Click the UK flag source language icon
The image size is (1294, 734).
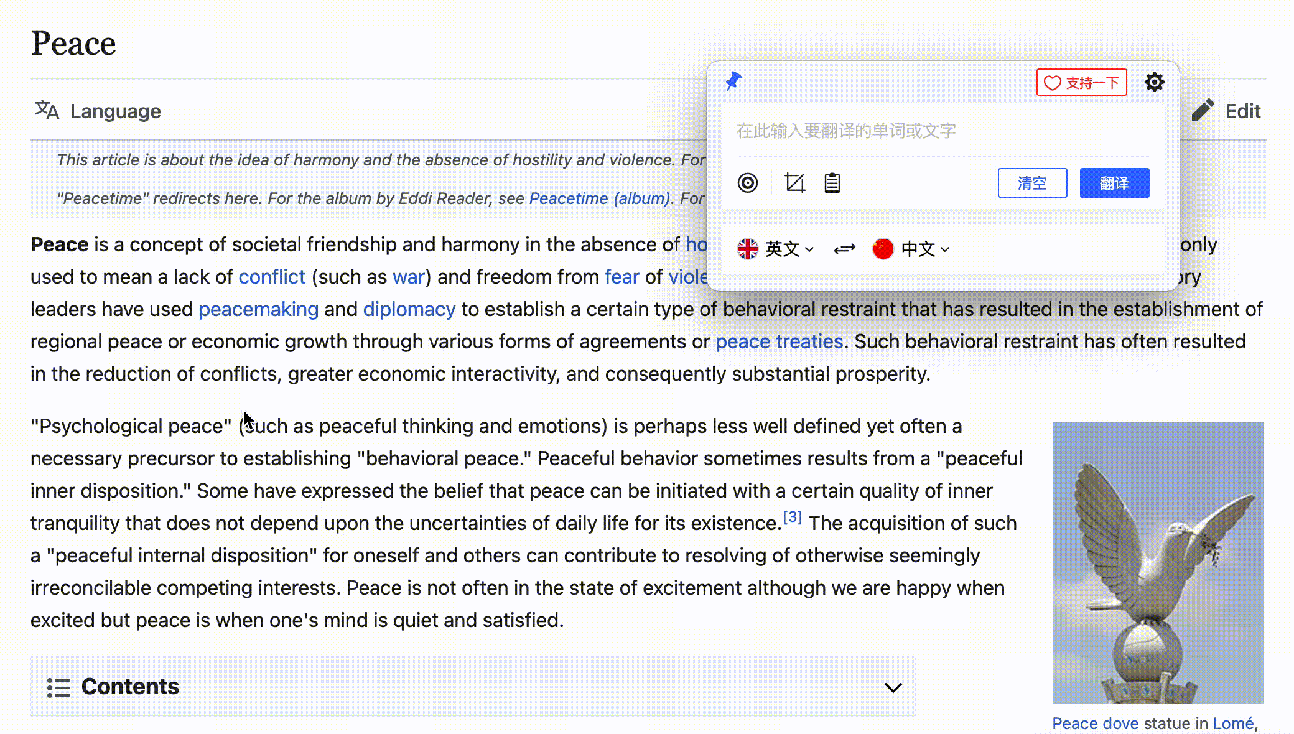[x=747, y=249]
